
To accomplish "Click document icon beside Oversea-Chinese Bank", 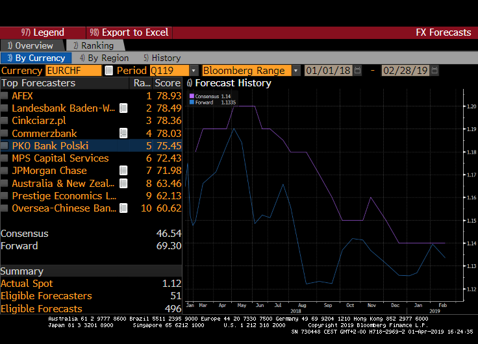I will [123, 208].
